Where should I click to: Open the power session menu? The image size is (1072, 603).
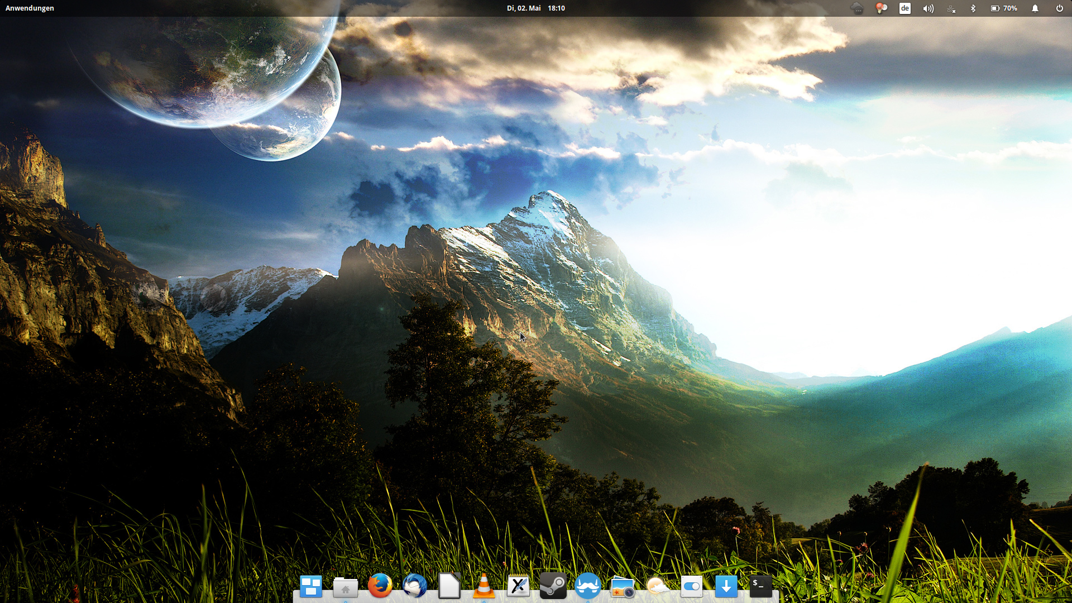pyautogui.click(x=1059, y=8)
